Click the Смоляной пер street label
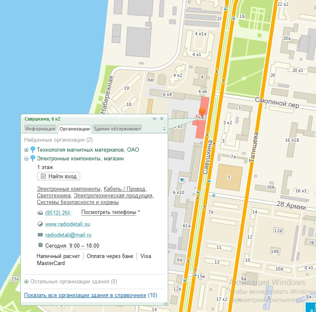The width and height of the screenshot is (316, 312). tap(277, 103)
